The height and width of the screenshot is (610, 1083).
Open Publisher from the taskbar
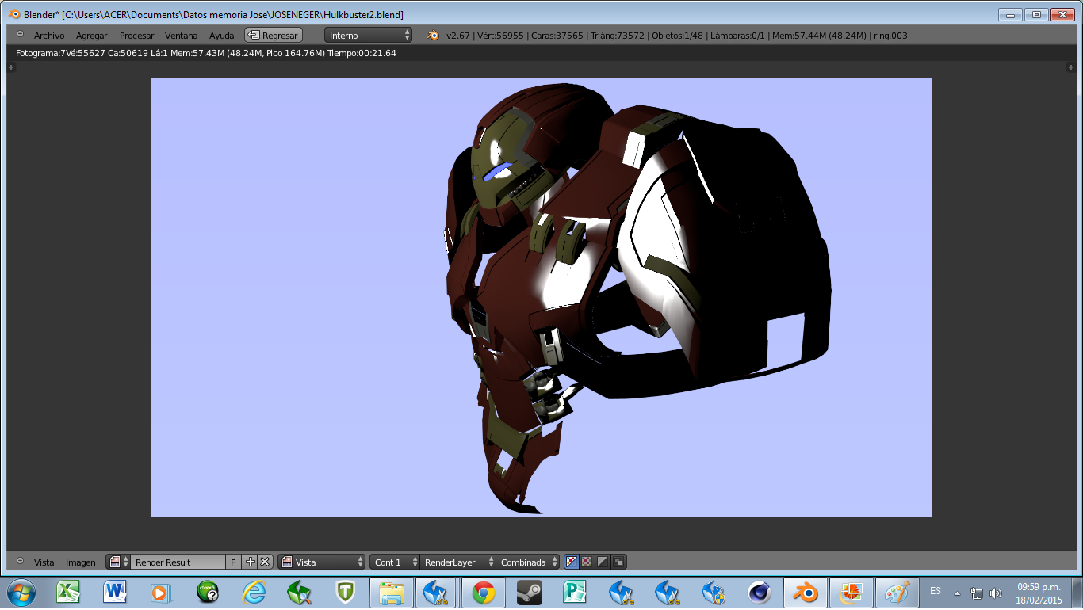click(575, 592)
